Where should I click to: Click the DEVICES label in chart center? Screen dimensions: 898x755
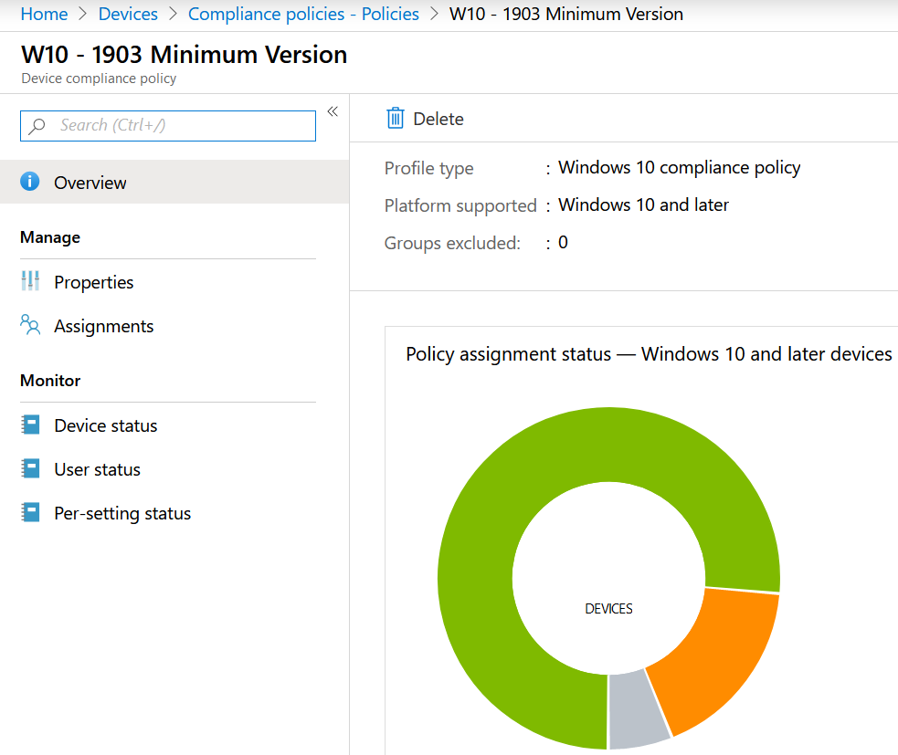pyautogui.click(x=608, y=608)
